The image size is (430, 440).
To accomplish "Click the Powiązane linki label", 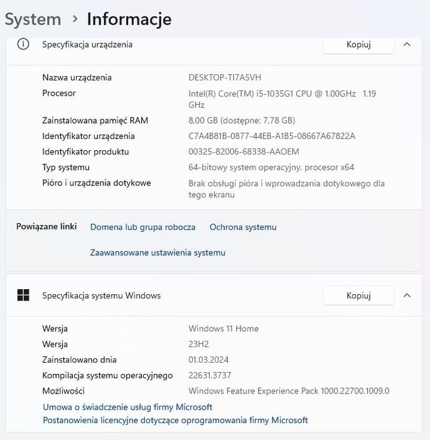I will tap(46, 226).
